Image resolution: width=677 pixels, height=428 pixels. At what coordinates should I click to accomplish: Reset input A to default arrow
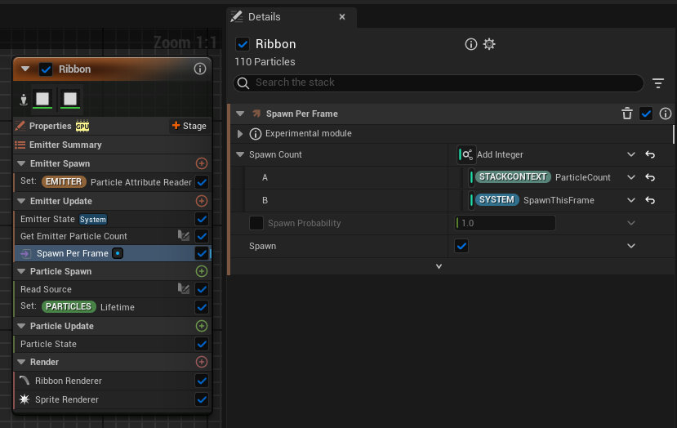(650, 177)
